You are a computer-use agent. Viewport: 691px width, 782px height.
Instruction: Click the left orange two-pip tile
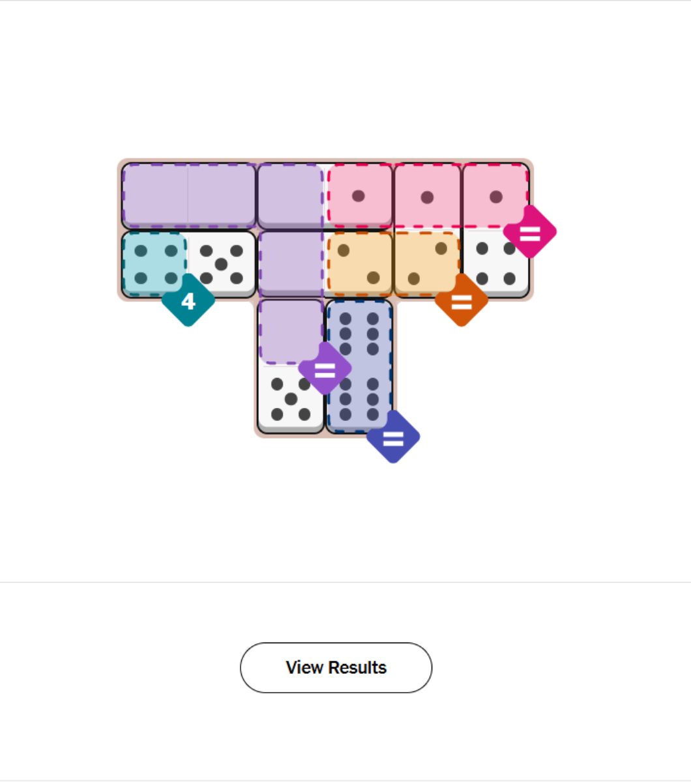pyautogui.click(x=359, y=264)
